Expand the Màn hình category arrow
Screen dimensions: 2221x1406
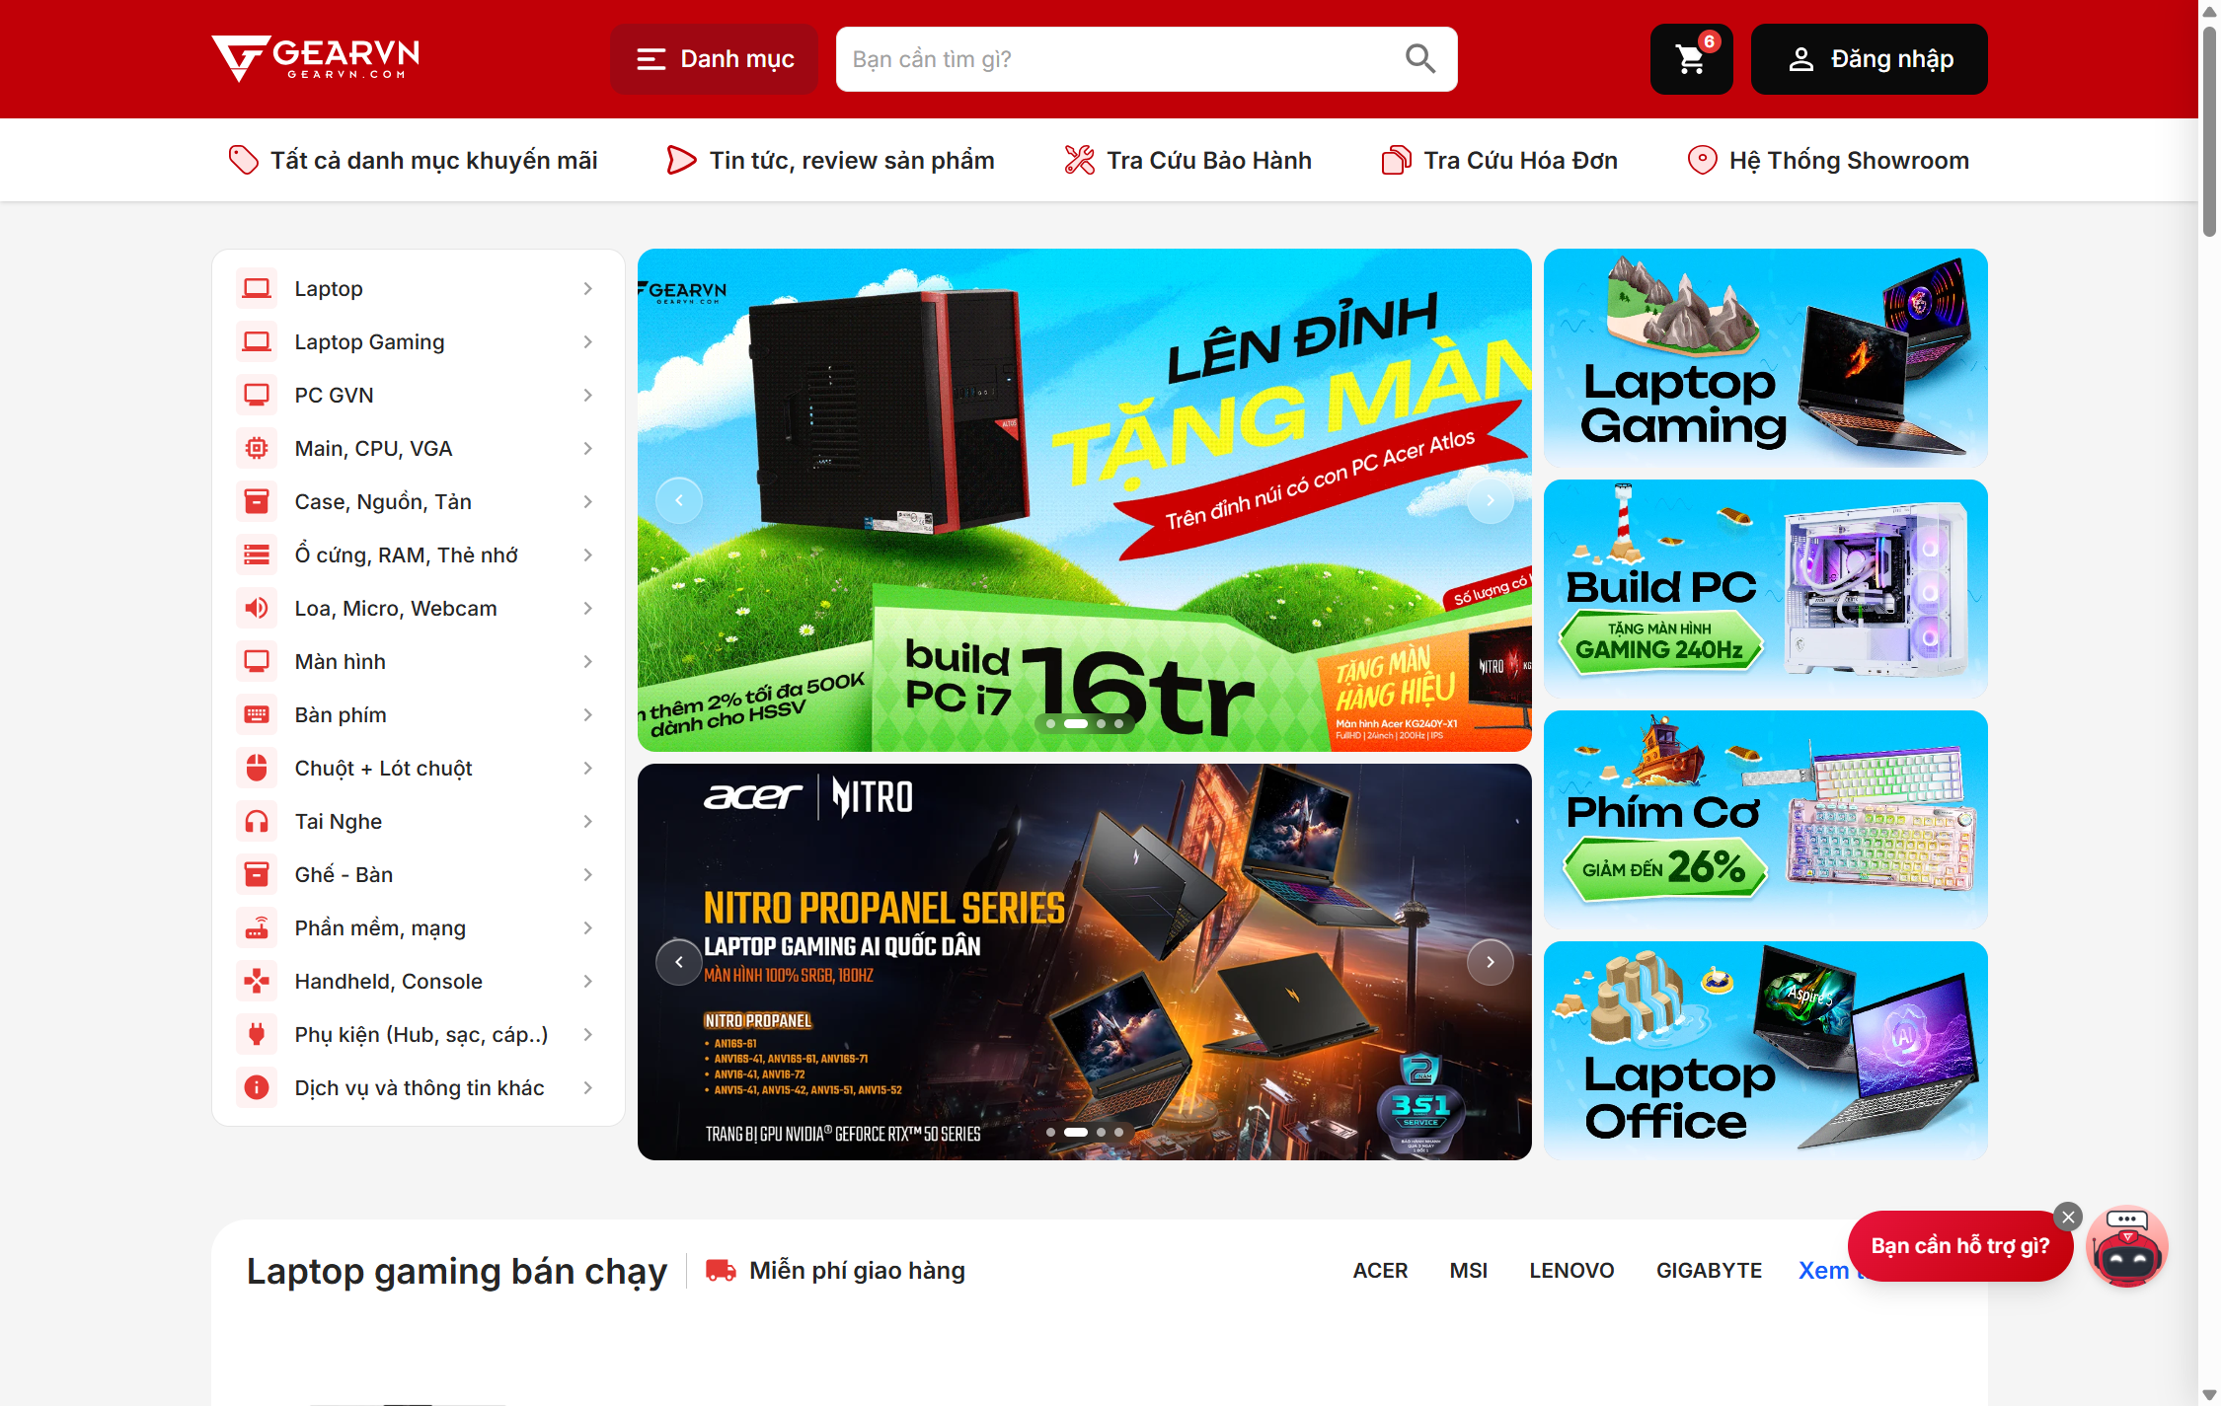click(x=587, y=661)
